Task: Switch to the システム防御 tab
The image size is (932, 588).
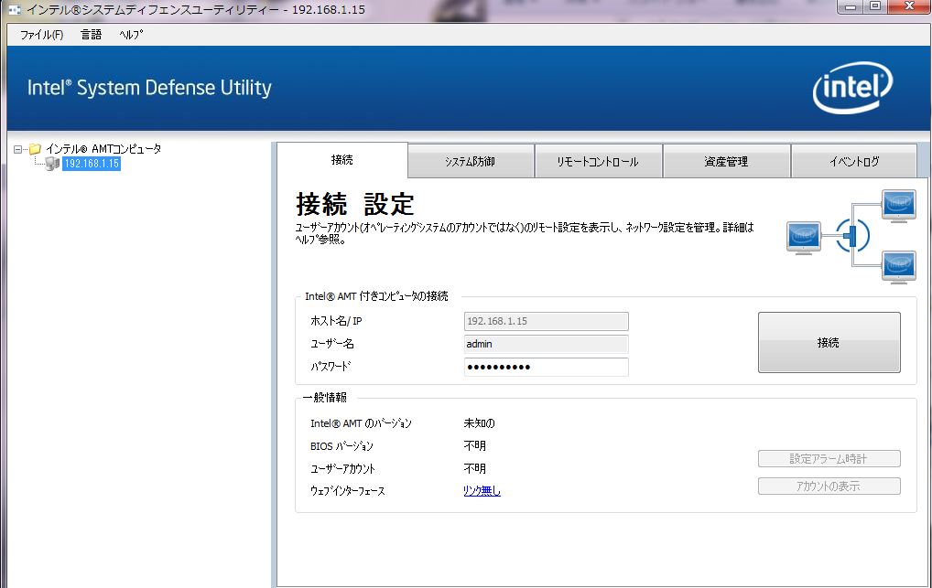Action: click(471, 161)
